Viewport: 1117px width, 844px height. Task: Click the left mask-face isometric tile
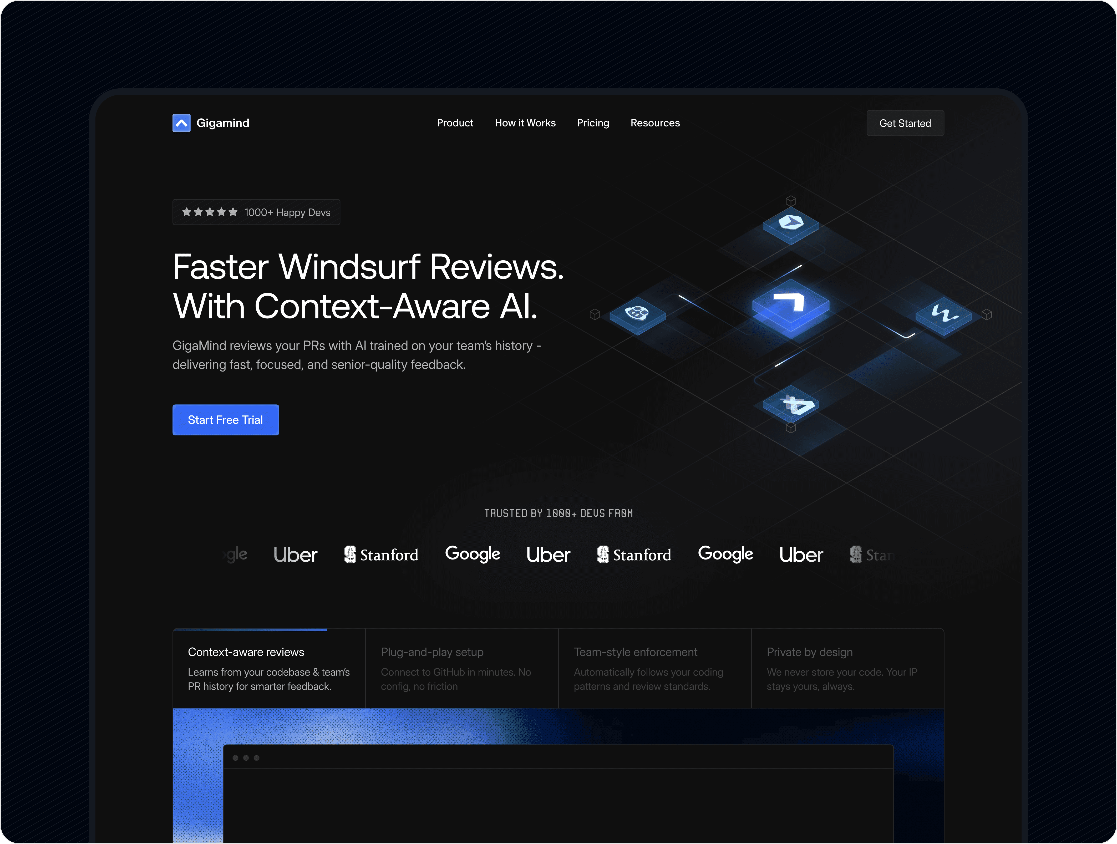[x=637, y=314]
